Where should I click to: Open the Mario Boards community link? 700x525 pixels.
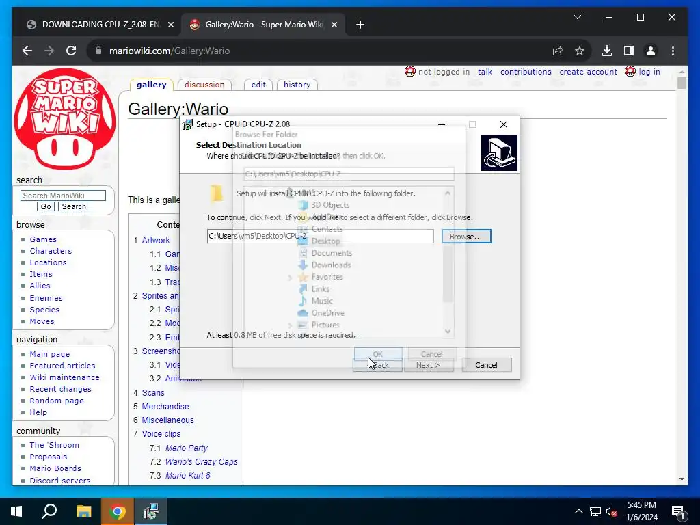point(55,468)
